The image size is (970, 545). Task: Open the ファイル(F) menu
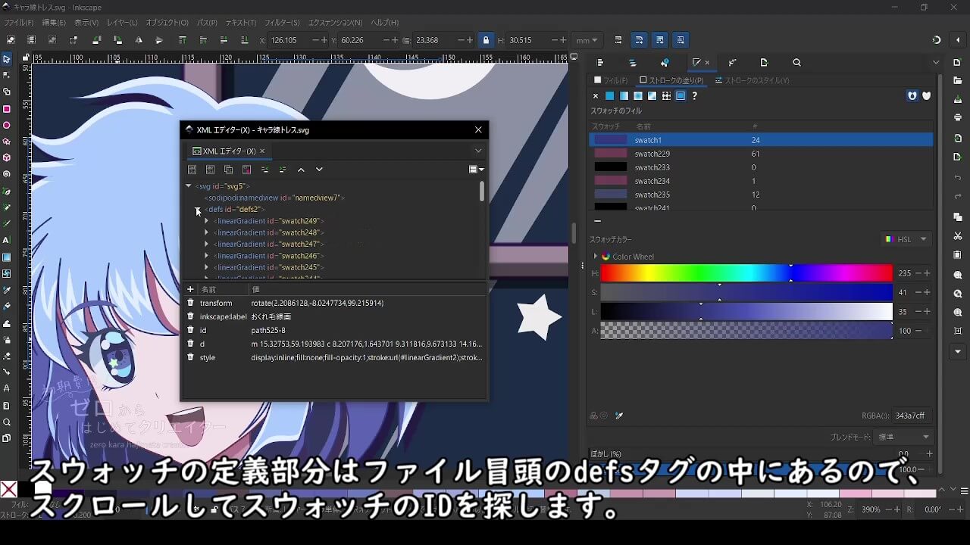(x=19, y=23)
